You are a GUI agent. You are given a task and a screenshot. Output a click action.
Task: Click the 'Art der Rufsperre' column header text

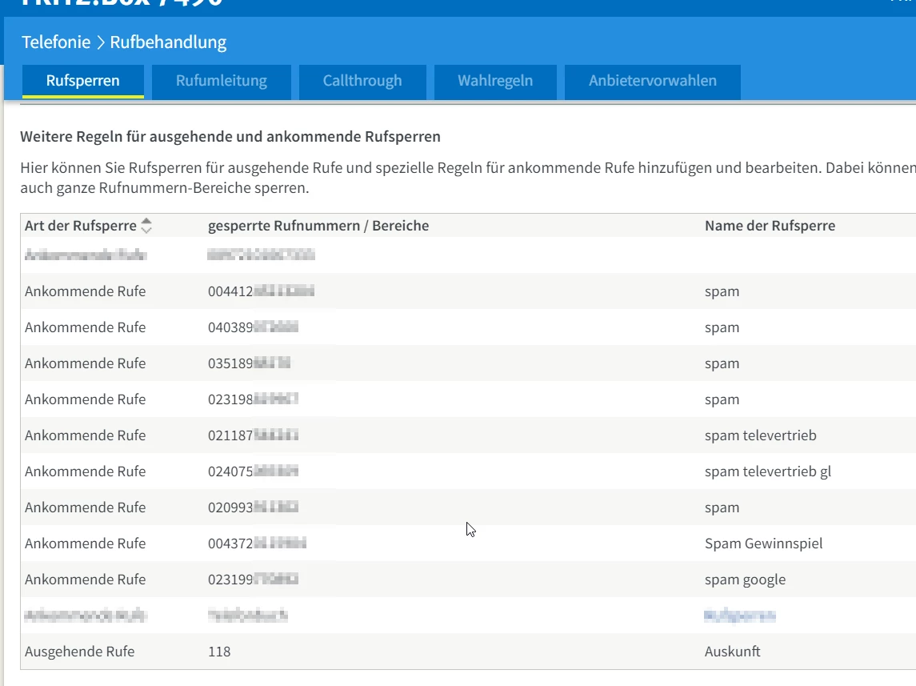pyautogui.click(x=80, y=226)
